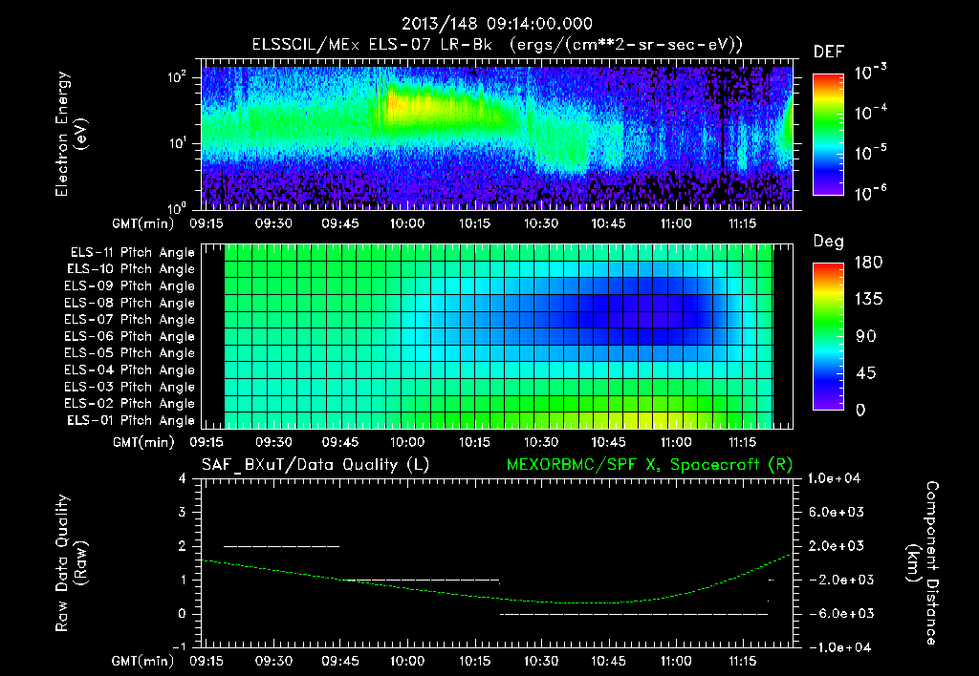Screen dimensions: 979x676
Task: Click the GMT(min) label under bottom plot
Action: click(x=143, y=661)
